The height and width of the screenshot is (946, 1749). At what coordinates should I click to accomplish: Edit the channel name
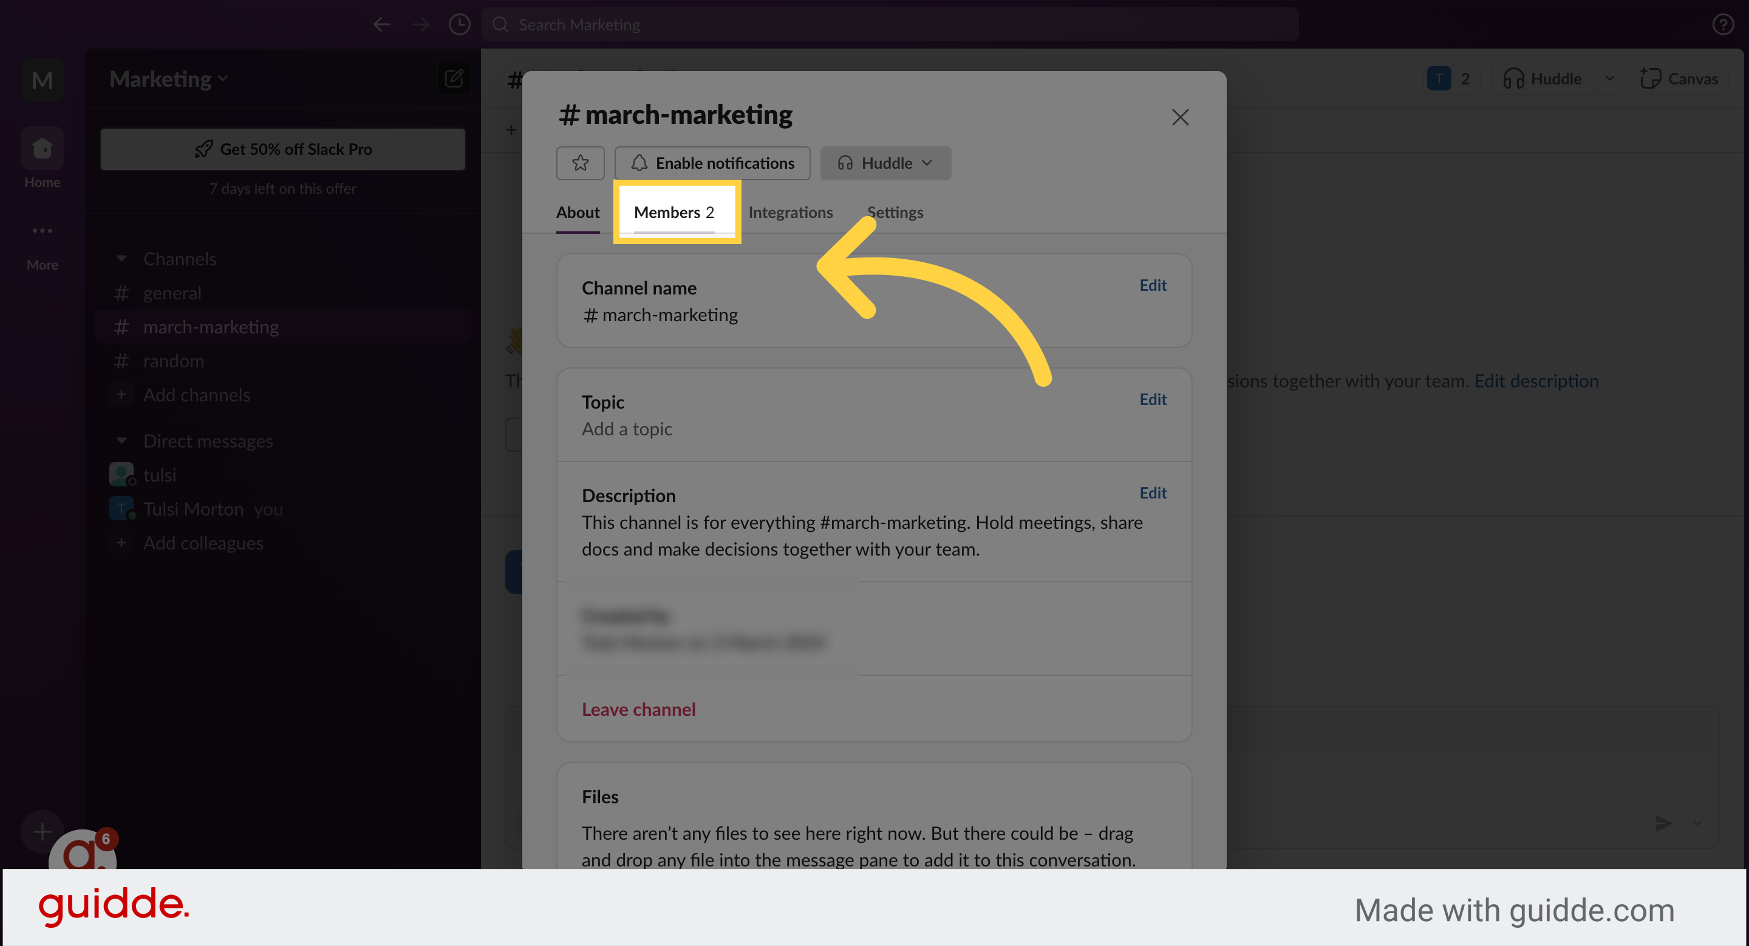pos(1152,285)
